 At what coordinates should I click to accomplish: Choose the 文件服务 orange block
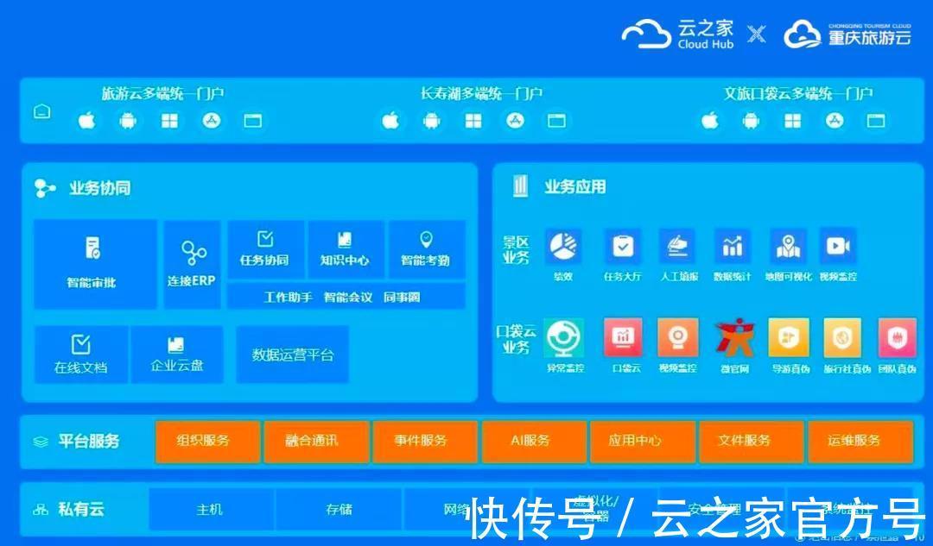[752, 442]
